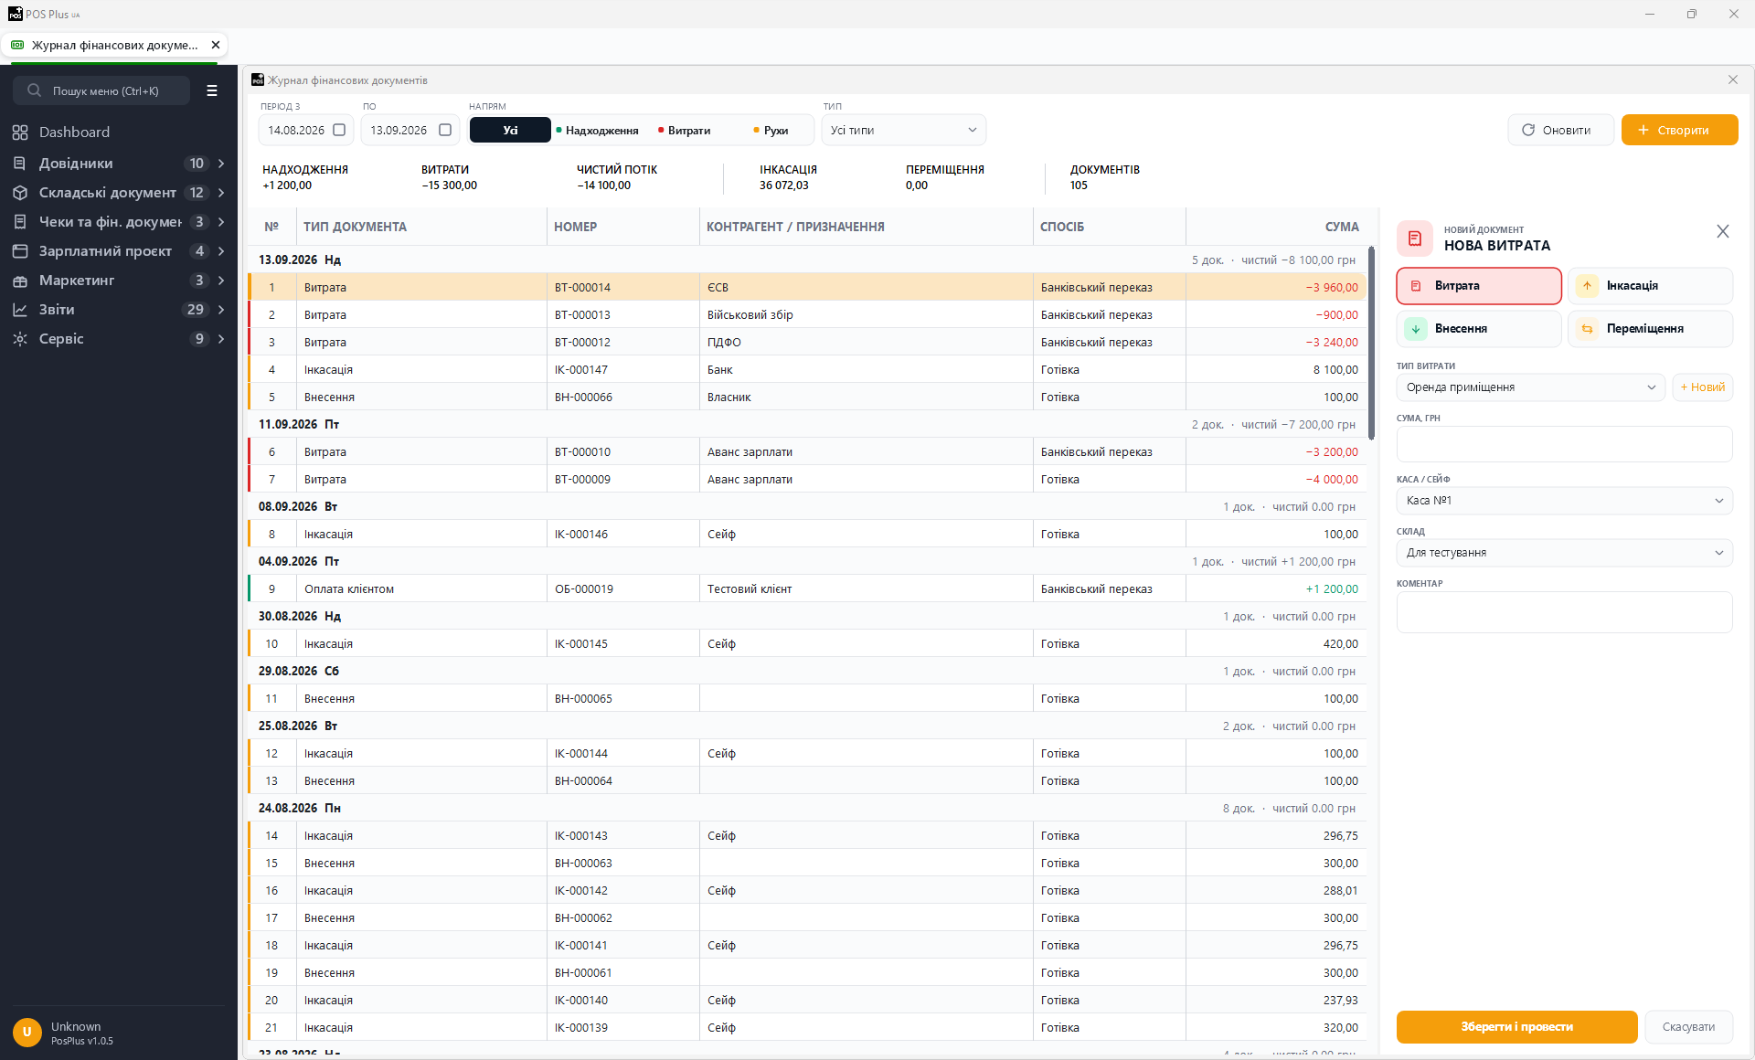Select the Витрати direction filter

(x=685, y=130)
